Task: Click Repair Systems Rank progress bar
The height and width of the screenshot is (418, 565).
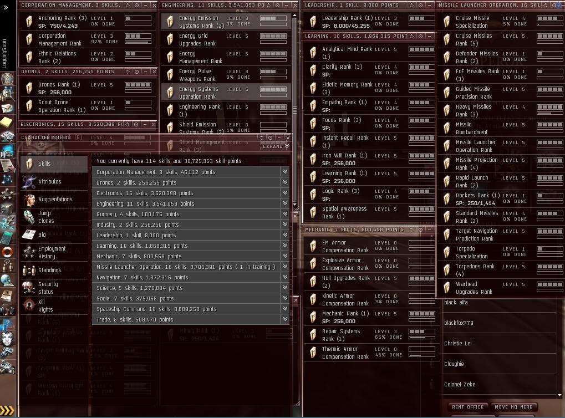Action: tap(421, 338)
